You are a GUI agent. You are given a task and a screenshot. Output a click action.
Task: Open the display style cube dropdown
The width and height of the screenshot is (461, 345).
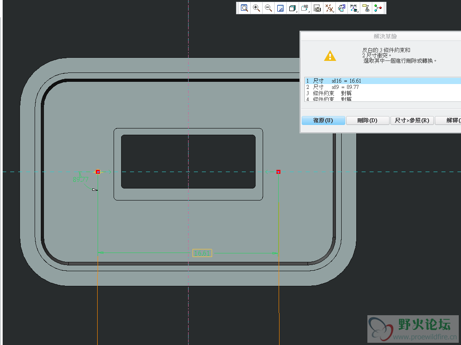tap(292, 8)
